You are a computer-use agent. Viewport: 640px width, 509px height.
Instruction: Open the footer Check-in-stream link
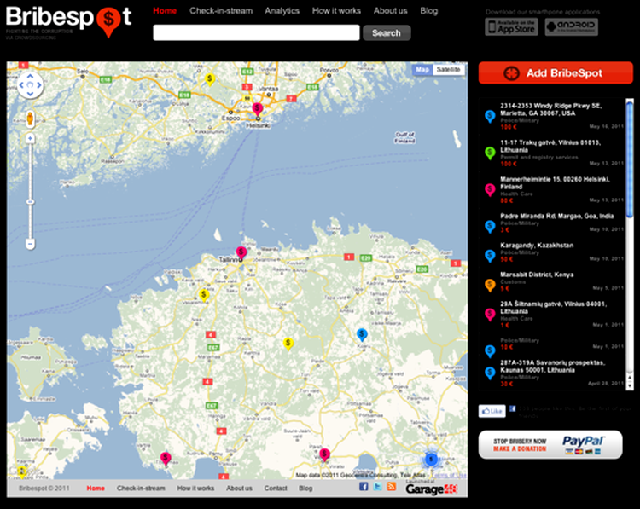[141, 489]
